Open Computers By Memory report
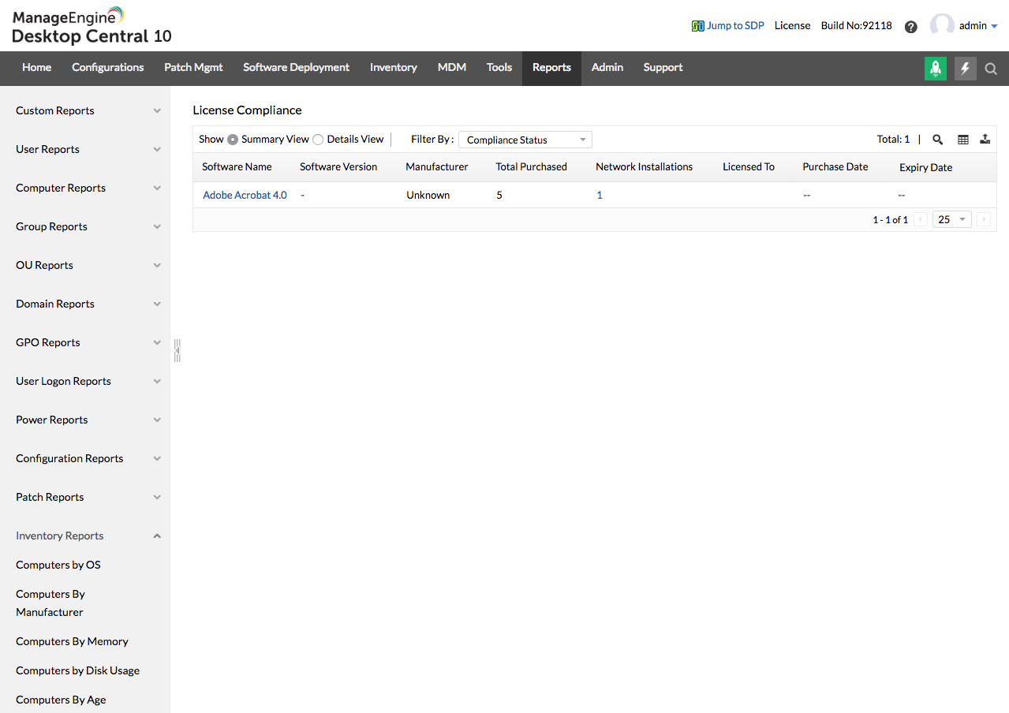 coord(72,641)
